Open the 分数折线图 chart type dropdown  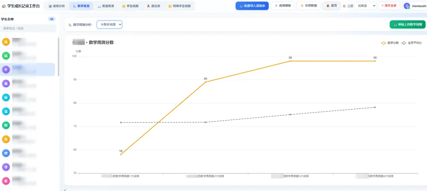[x=110, y=24]
